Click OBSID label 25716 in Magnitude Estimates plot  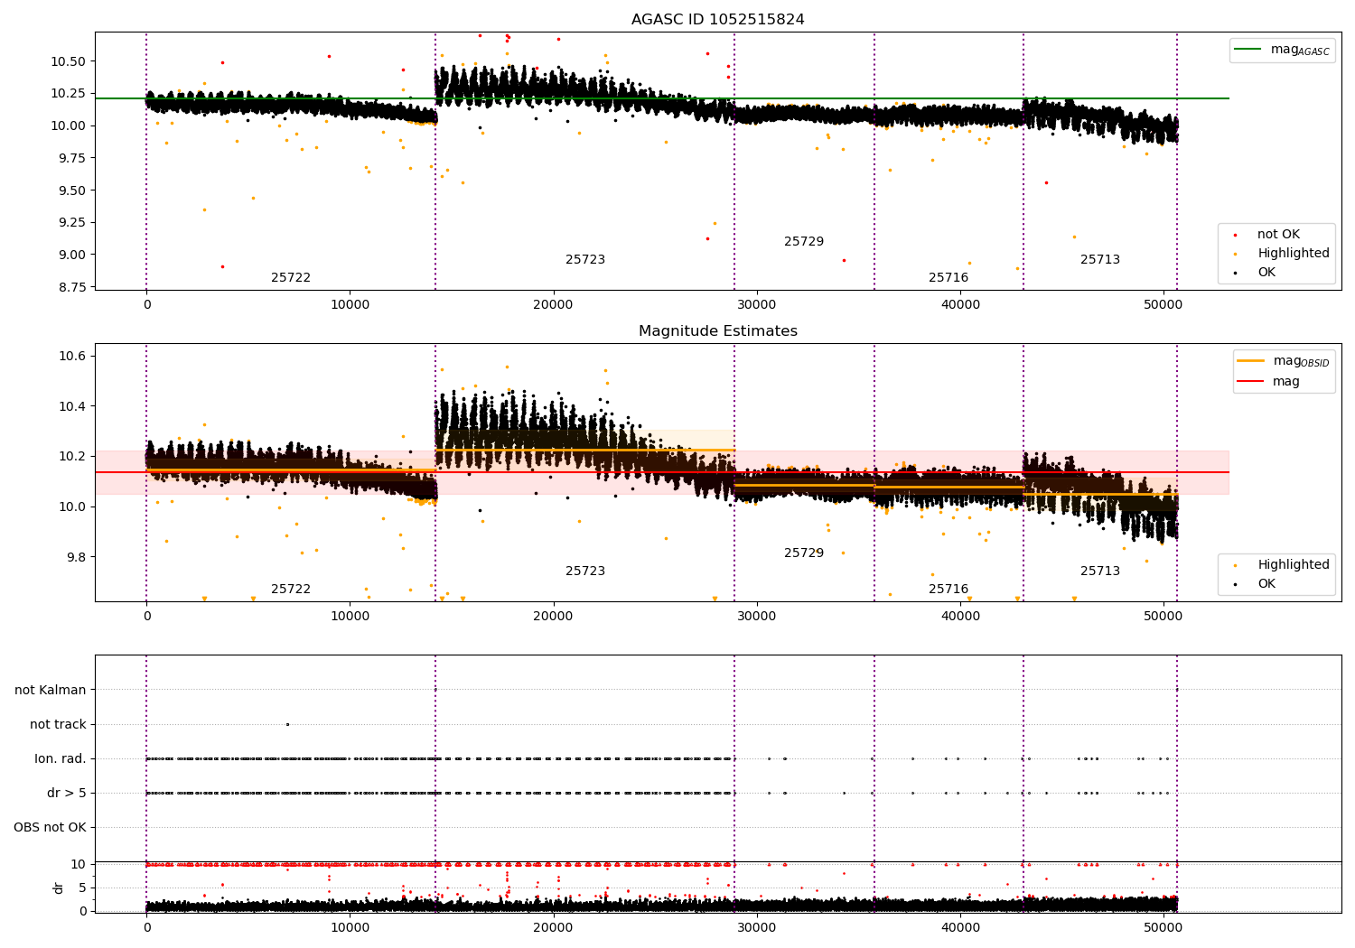[948, 590]
